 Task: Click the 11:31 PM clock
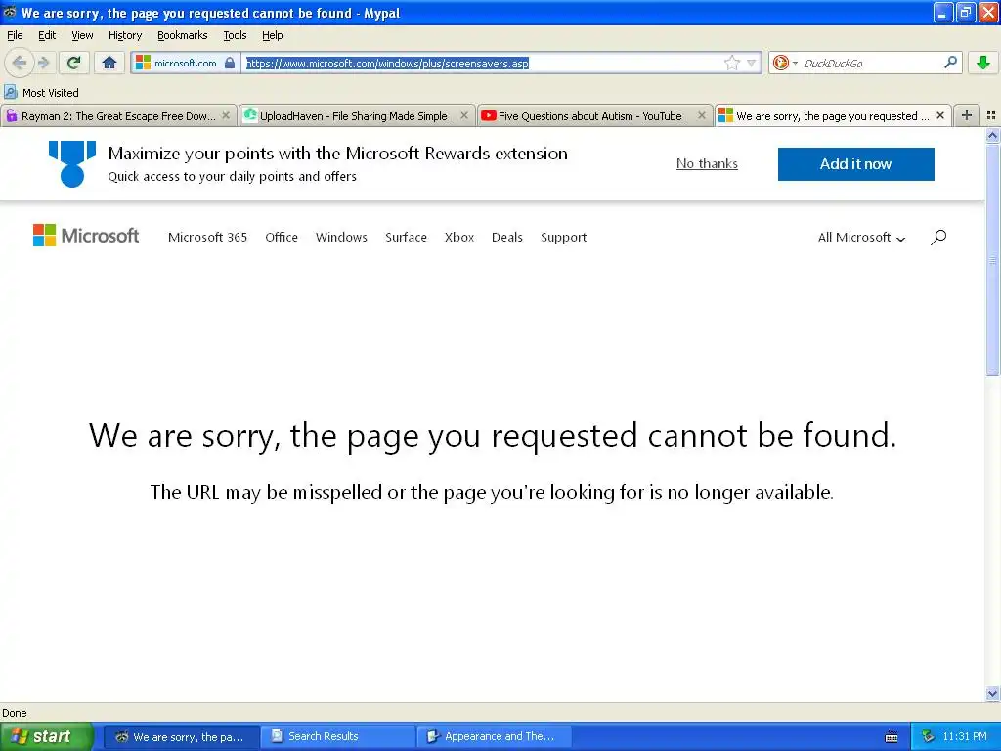coord(965,737)
